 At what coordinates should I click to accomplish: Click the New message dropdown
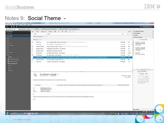(x=33, y=32)
